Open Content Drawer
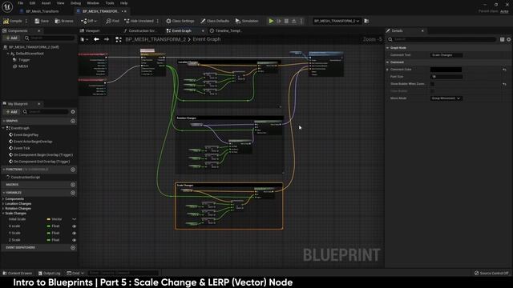The height and width of the screenshot is (288, 513). click(x=18, y=273)
